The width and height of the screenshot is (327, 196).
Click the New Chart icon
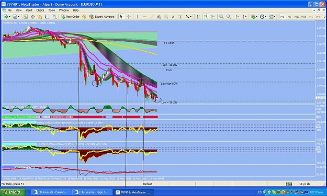(x=6, y=17)
